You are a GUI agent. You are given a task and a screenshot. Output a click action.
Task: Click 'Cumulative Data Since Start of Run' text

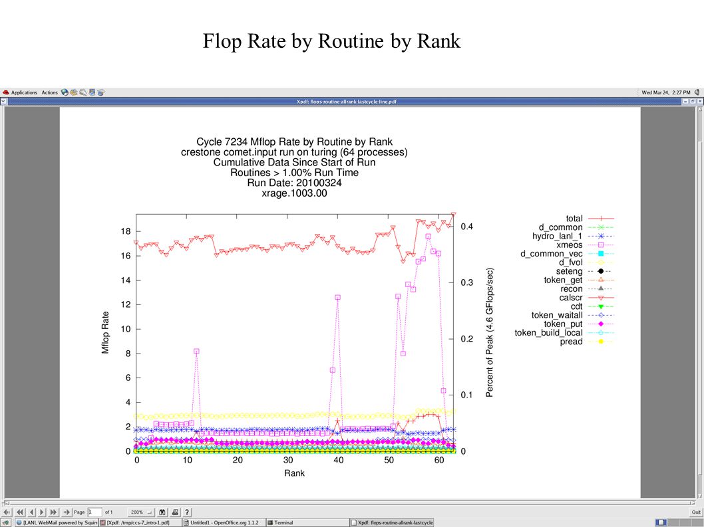pos(295,162)
